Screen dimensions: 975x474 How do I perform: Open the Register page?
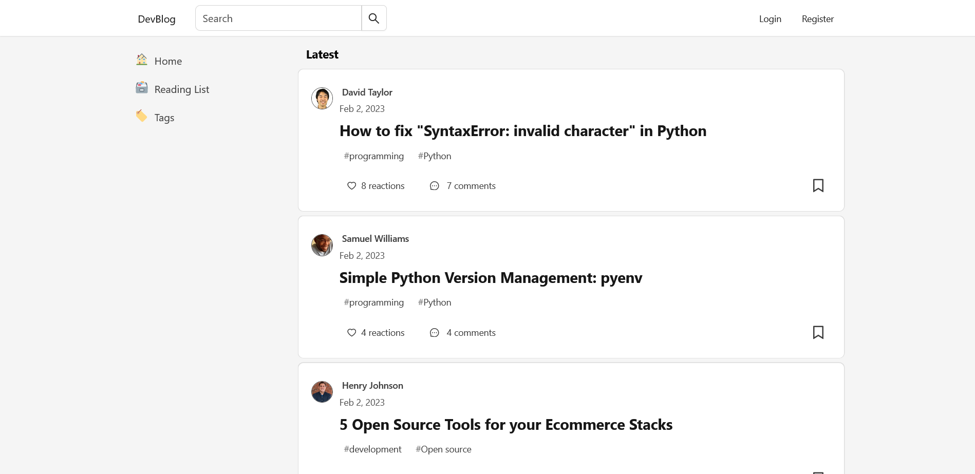click(x=818, y=19)
